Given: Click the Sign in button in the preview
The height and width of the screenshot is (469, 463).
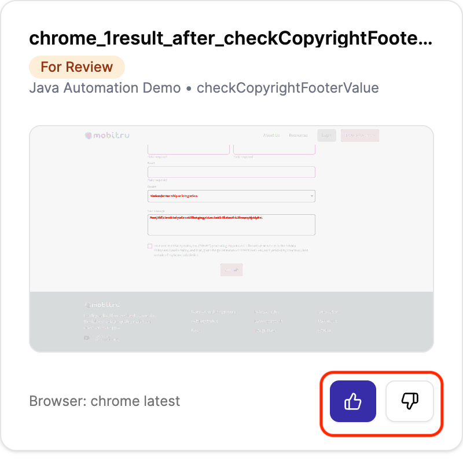Looking at the screenshot, I should point(326,135).
